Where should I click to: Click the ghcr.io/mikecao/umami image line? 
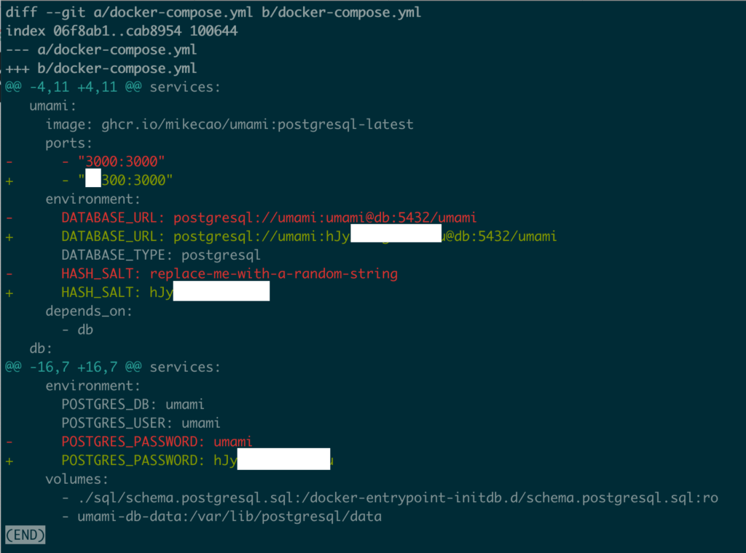[229, 124]
